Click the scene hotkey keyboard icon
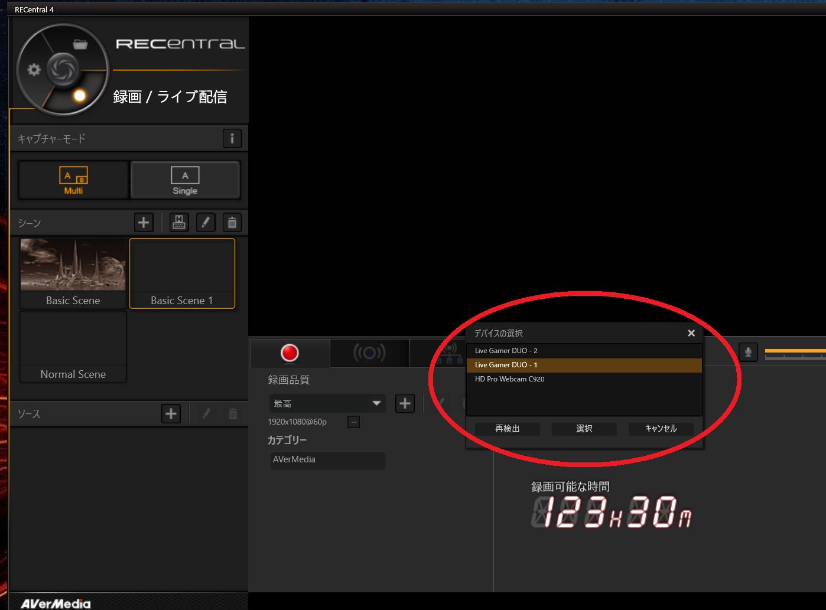Viewport: 826px width, 610px height. point(179,223)
